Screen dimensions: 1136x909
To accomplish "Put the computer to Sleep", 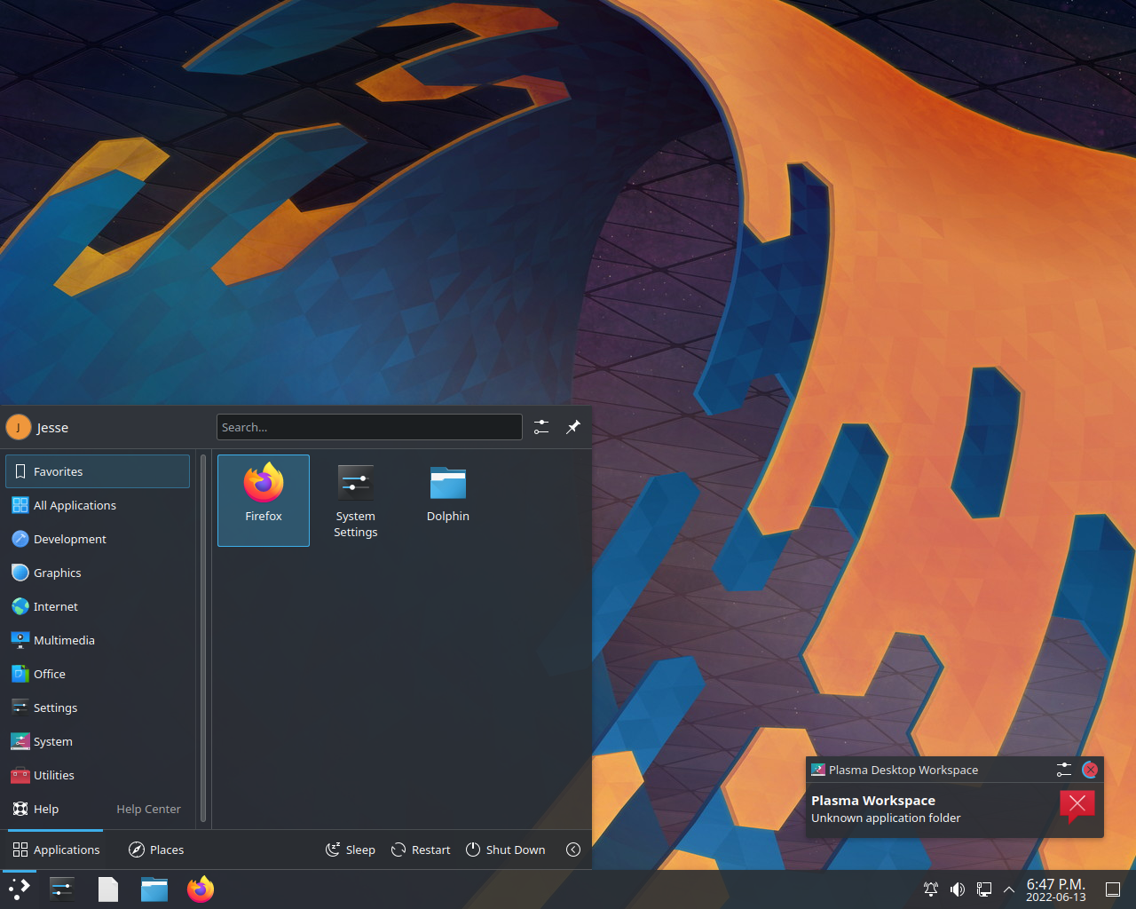I will coord(351,850).
